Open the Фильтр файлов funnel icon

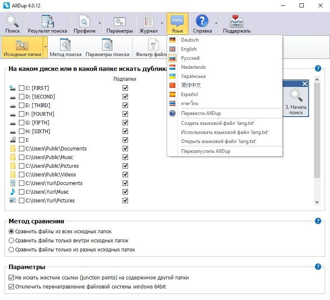(153, 45)
